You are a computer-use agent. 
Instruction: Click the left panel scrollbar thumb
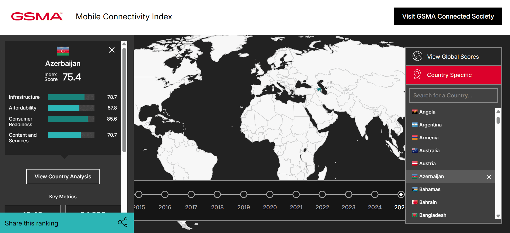point(124,100)
